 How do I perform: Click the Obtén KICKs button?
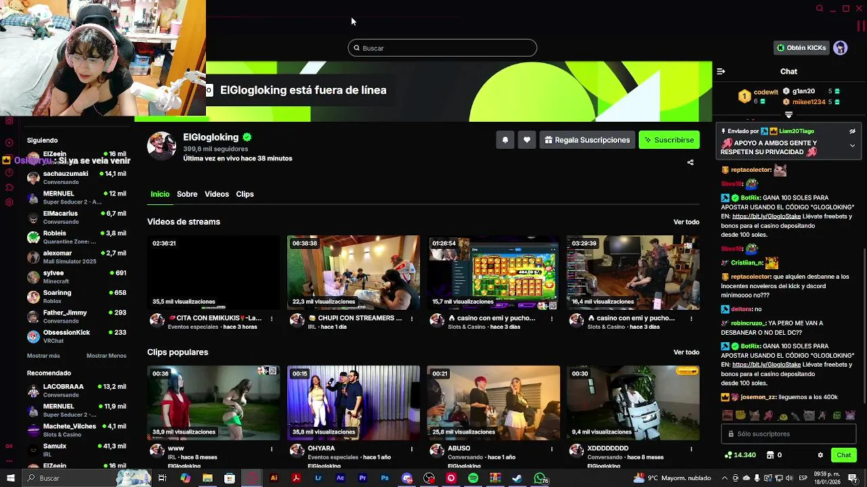coord(802,48)
